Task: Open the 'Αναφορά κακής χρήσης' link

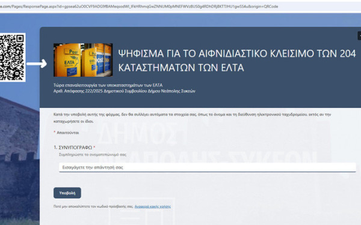Action: pos(153,206)
